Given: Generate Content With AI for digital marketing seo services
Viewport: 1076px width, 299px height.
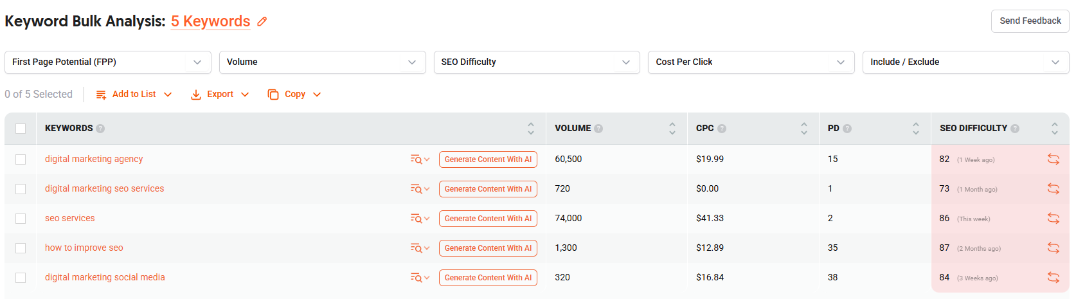Looking at the screenshot, I should tap(488, 189).
